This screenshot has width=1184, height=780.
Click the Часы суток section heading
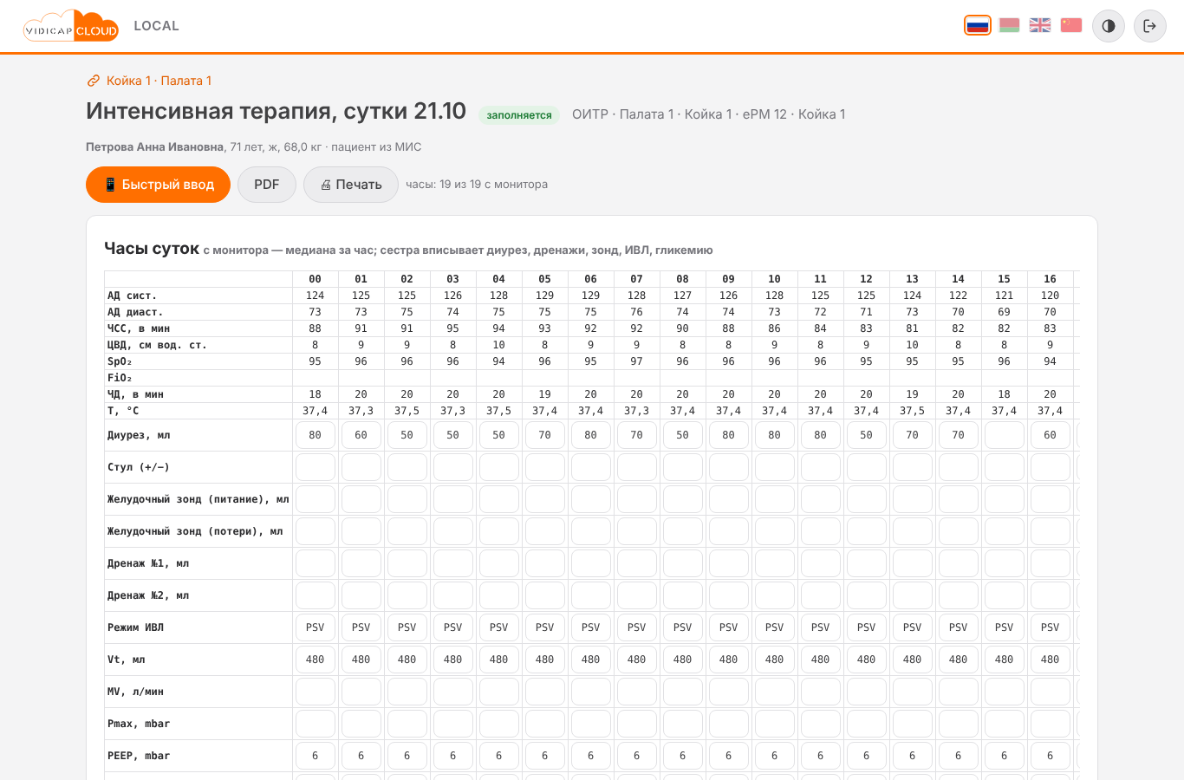pyautogui.click(x=152, y=249)
